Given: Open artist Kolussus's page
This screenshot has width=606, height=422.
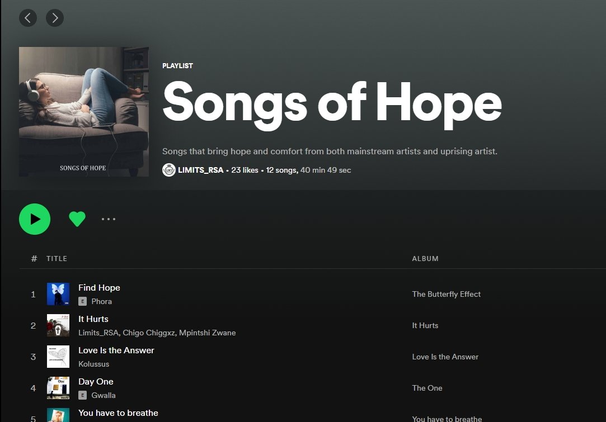Looking at the screenshot, I should [94, 364].
